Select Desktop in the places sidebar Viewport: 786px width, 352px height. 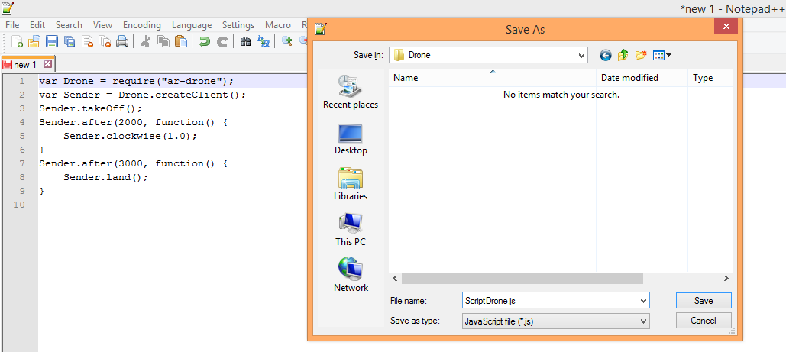[x=351, y=139]
